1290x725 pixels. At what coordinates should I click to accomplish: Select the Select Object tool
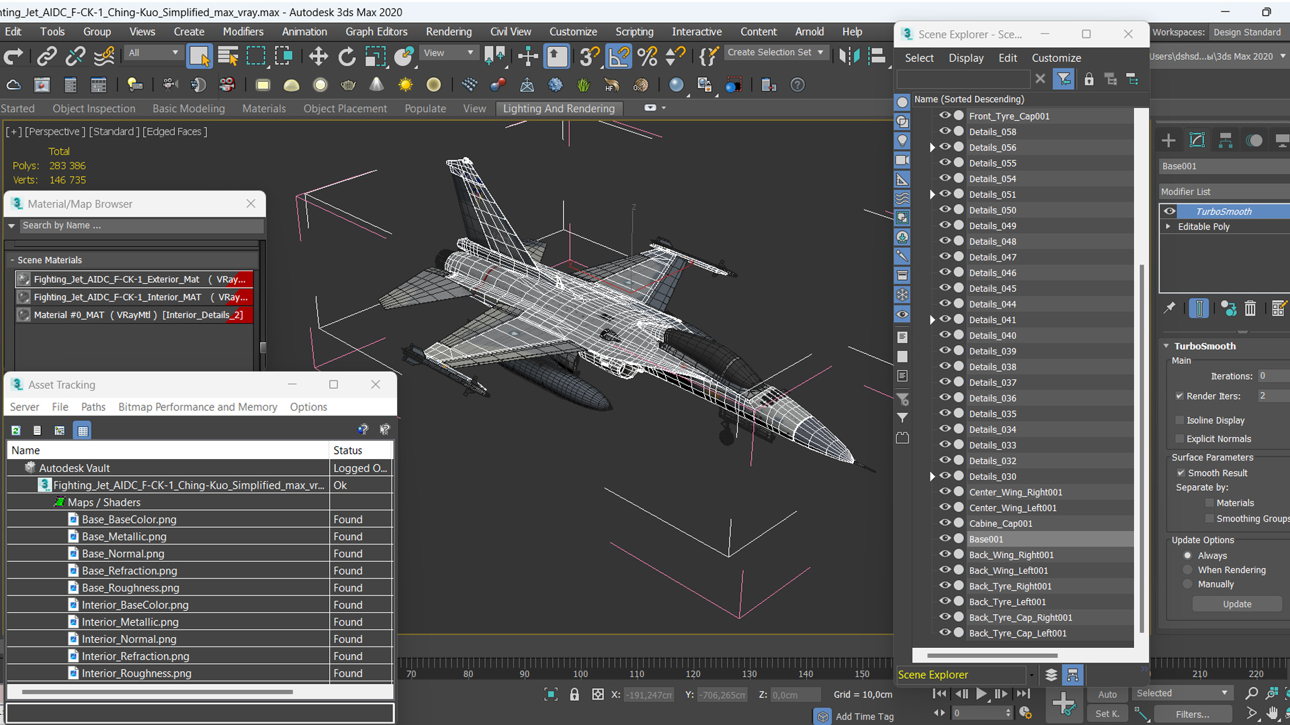click(x=199, y=56)
